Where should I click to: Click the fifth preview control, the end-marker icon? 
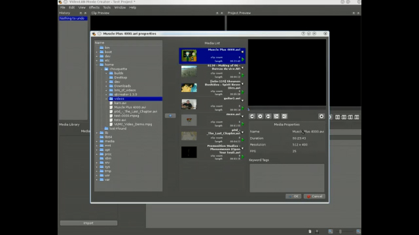point(284,116)
